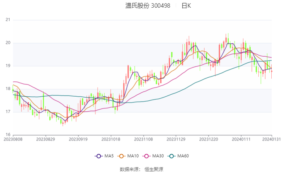The image size is (283, 172).
Task: Hide the MA5 line via label
Action: tap(109, 156)
